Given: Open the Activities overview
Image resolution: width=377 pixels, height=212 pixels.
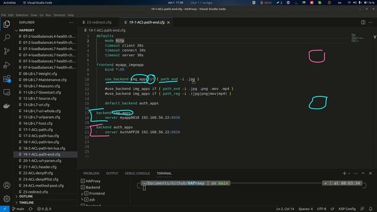Looking at the screenshot, I should [9, 2].
